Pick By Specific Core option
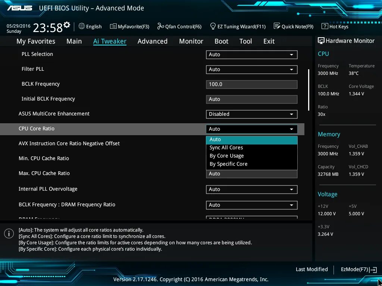 tap(252, 164)
